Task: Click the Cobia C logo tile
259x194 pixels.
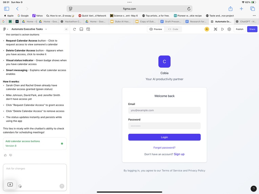Action: pyautogui.click(x=164, y=62)
